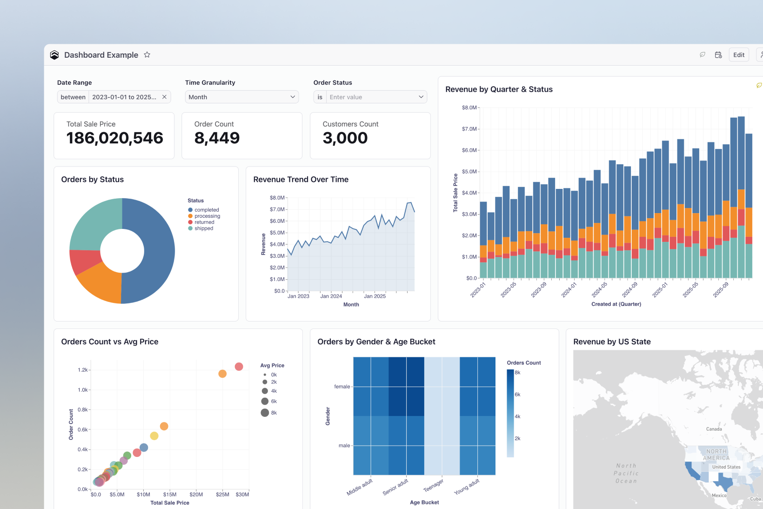Toggle 'completed' in the Status legend
This screenshot has width=763, height=509.
tap(203, 210)
